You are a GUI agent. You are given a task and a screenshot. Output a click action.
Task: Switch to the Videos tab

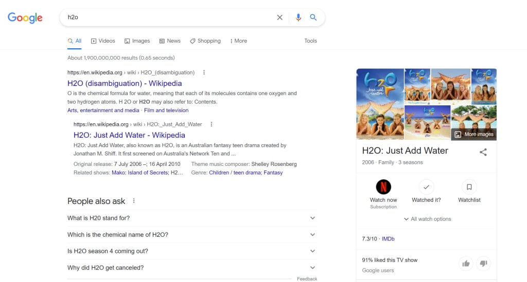103,41
